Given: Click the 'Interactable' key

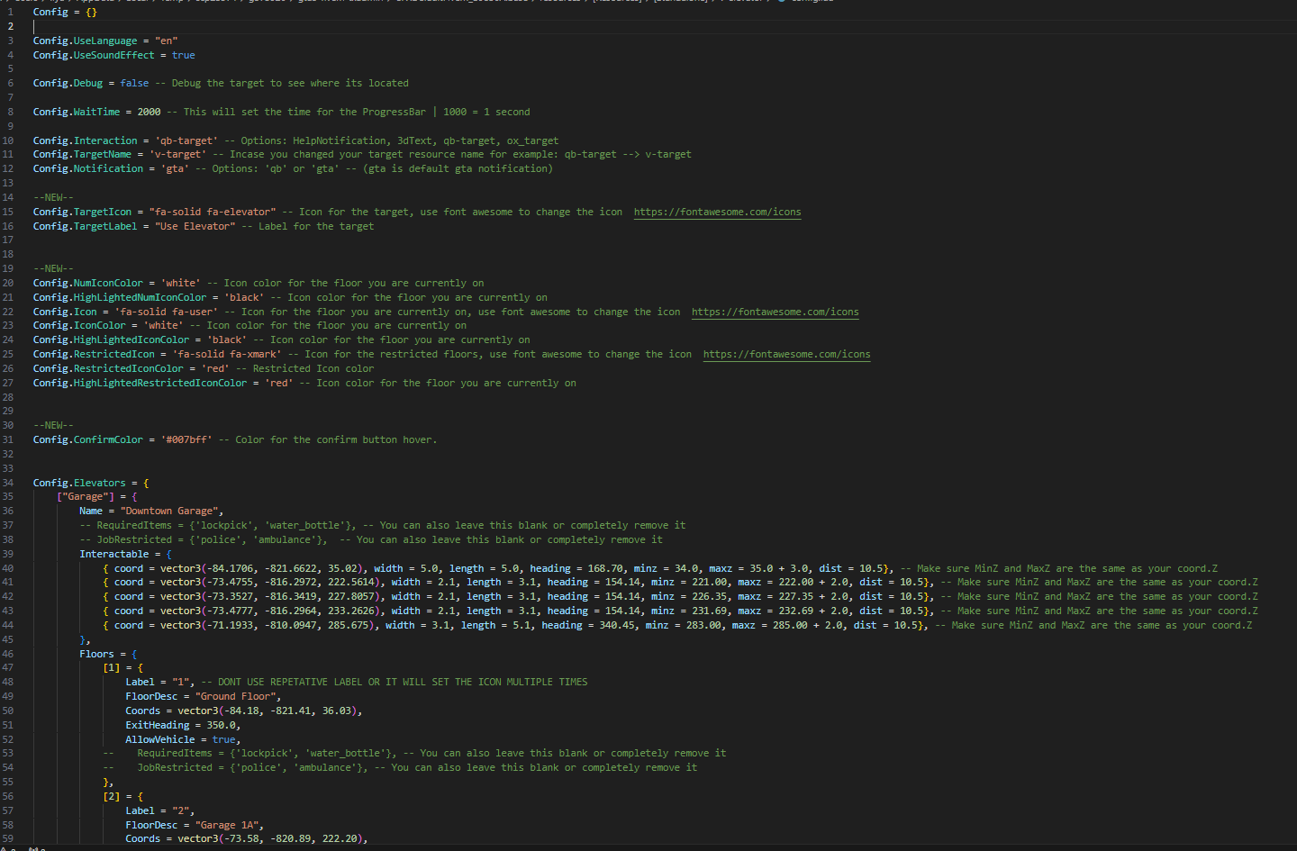Looking at the screenshot, I should click(114, 555).
